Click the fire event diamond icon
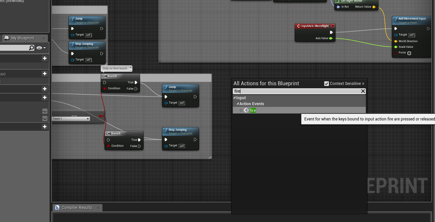The width and height of the screenshot is (435, 222). point(246,110)
